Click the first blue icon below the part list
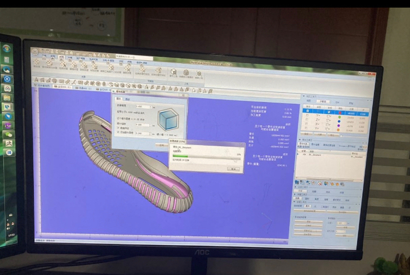The height and width of the screenshot is (275, 410). click(x=297, y=182)
